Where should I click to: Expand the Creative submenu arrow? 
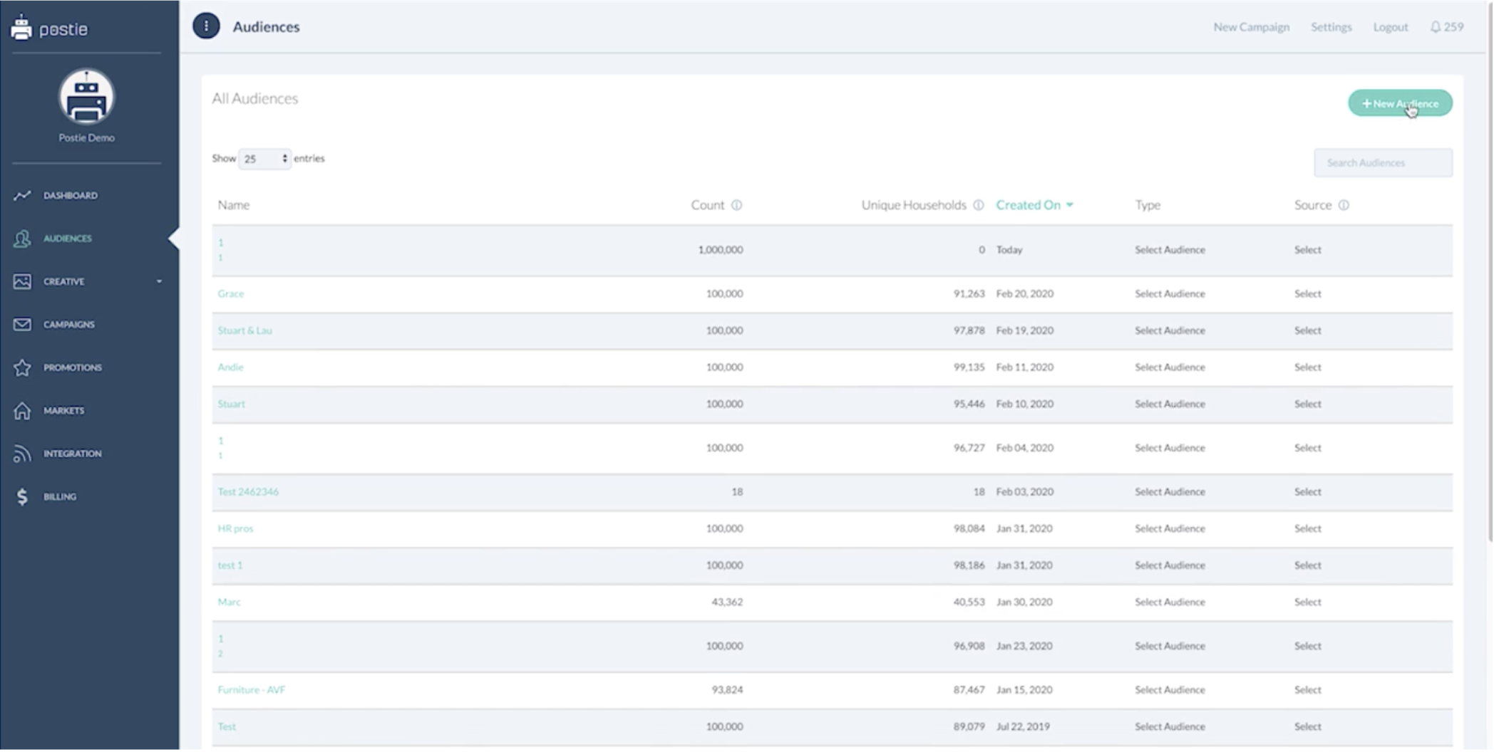point(159,281)
